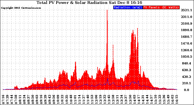Click the x-axis time label 12:32
194x105 pixels.
[105, 99]
